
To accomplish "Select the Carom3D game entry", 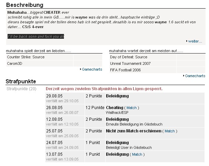I will [x=15, y=63].
